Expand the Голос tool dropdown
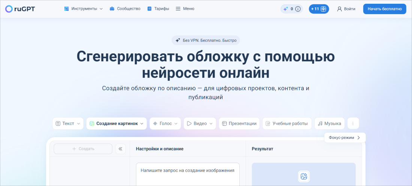The width and height of the screenshot is (412, 186). (165, 124)
